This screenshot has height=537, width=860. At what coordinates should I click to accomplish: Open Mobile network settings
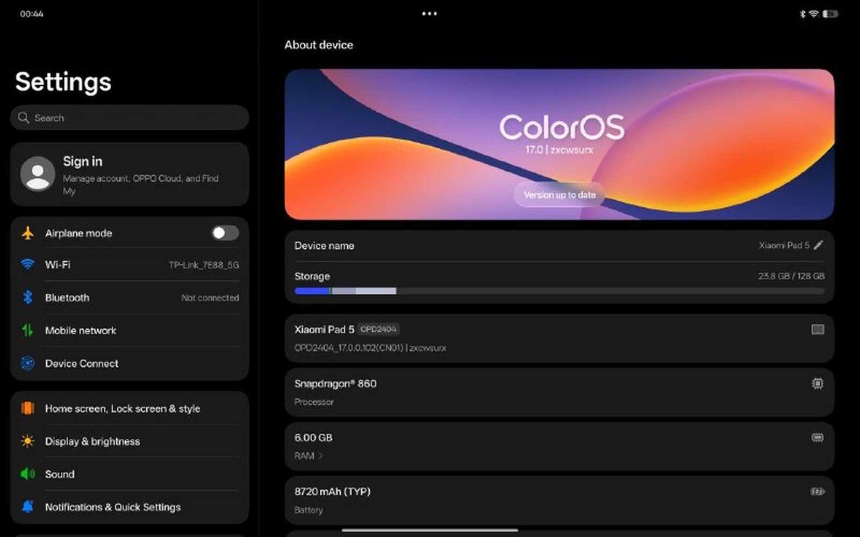pos(130,330)
